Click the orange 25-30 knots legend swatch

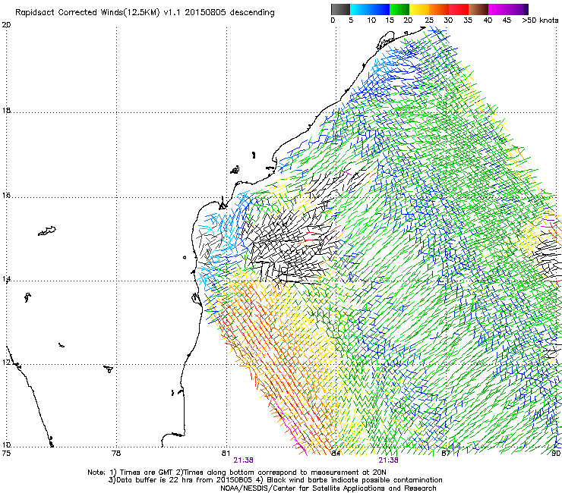click(x=439, y=9)
